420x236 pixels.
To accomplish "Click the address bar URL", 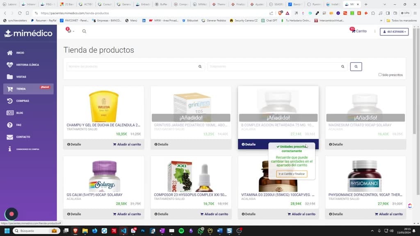I will coord(75,13).
